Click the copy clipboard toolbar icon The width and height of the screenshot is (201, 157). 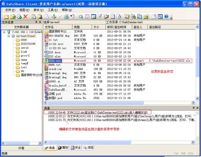point(34,17)
